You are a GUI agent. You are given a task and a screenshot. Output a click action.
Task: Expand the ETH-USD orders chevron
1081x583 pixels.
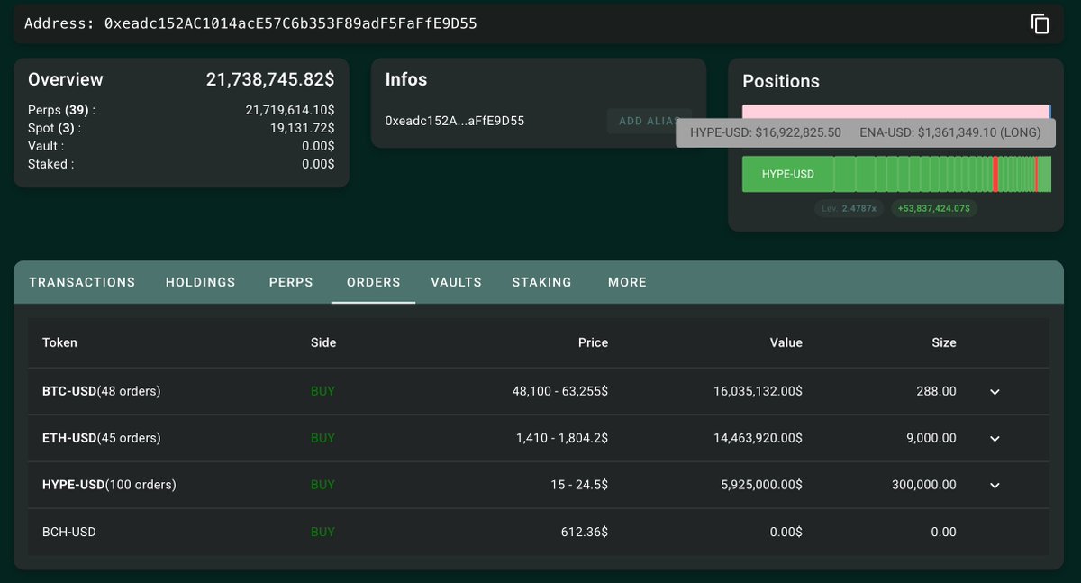pyautogui.click(x=995, y=439)
